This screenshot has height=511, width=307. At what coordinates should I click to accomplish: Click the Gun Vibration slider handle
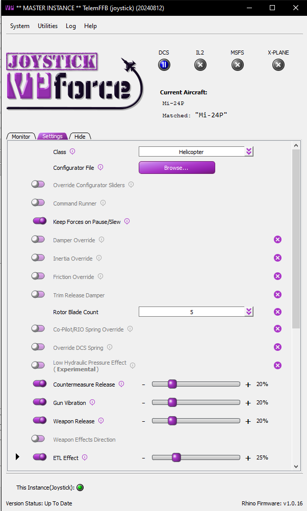[x=172, y=402]
